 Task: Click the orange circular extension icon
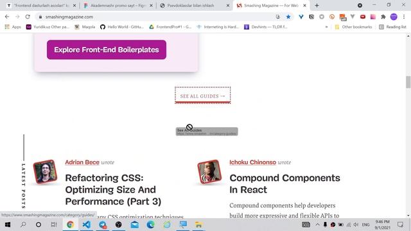[x=332, y=17]
